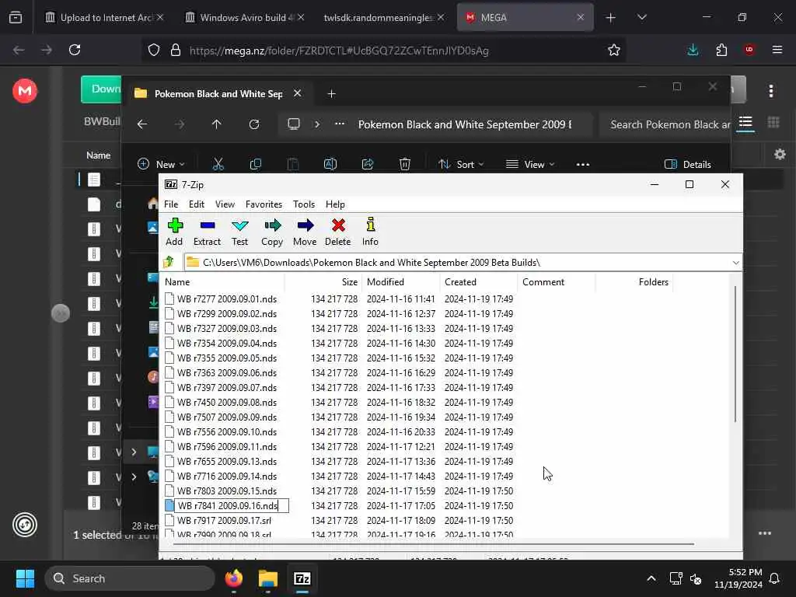Open the 7-Zip Tools menu
The width and height of the screenshot is (796, 597).
tap(304, 204)
